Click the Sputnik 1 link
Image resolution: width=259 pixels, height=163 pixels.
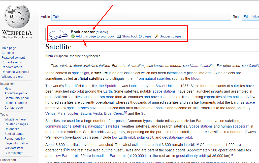[112, 86]
